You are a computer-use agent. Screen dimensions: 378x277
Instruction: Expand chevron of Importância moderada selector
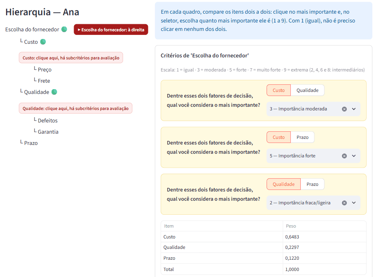(x=353, y=109)
